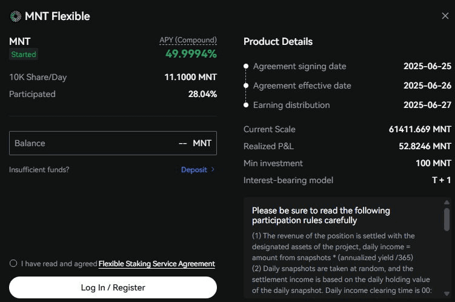This screenshot has height=302, width=455.
Task: Select the Earning distribution timeline dot
Action: [246, 105]
